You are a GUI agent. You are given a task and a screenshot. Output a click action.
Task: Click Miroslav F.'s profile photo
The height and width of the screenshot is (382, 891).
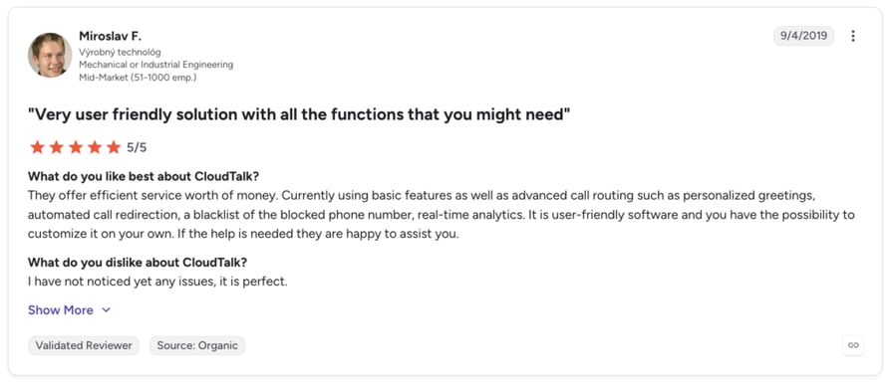[50, 55]
